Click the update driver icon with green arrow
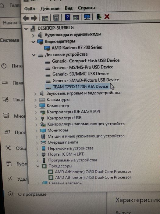 [99, 17]
